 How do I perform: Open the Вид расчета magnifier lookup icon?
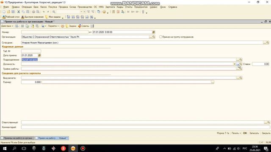point(241,78)
